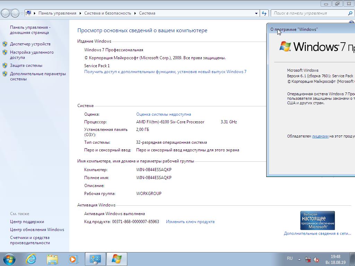Launch Internet Explorer from the taskbar

[x=31, y=259]
